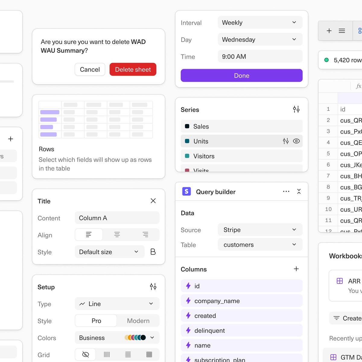
Task: Select row header number 1
Action: click(328, 109)
